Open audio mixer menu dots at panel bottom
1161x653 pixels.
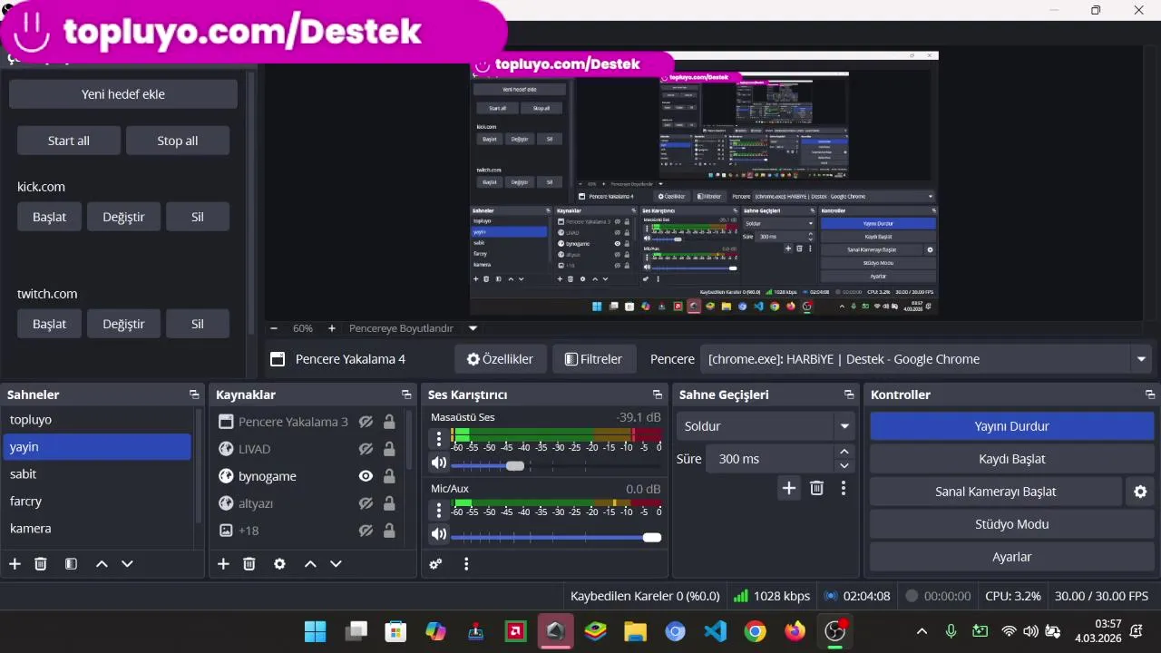466,564
